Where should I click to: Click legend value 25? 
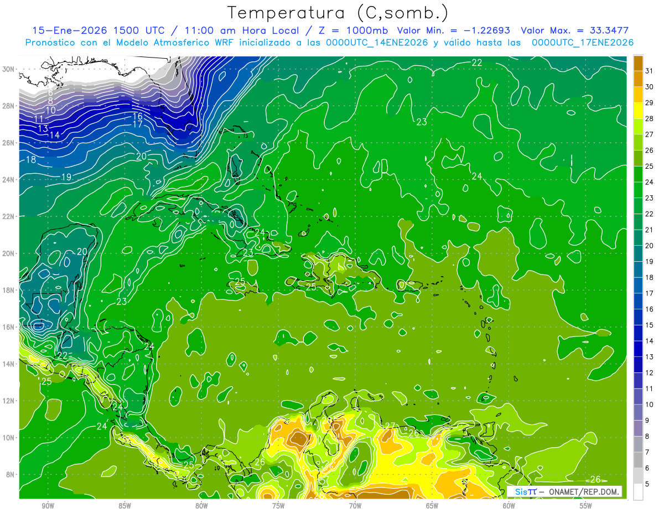650,166
